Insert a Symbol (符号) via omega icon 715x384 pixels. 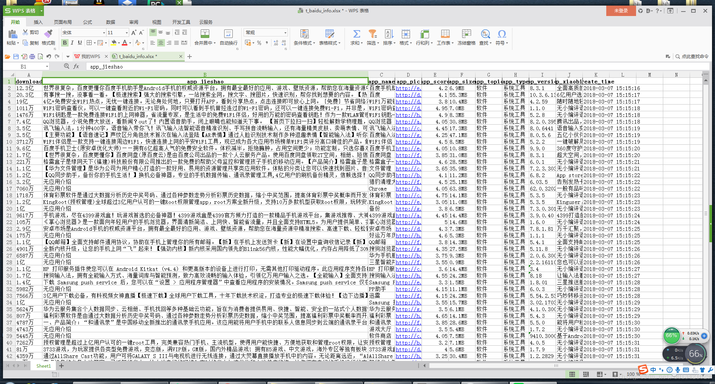click(502, 34)
